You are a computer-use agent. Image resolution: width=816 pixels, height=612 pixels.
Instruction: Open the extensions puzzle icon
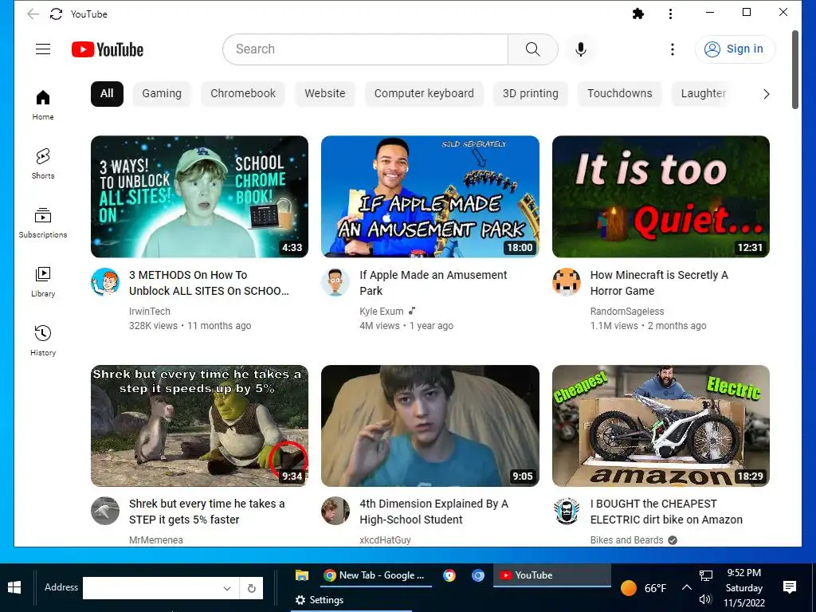(638, 14)
